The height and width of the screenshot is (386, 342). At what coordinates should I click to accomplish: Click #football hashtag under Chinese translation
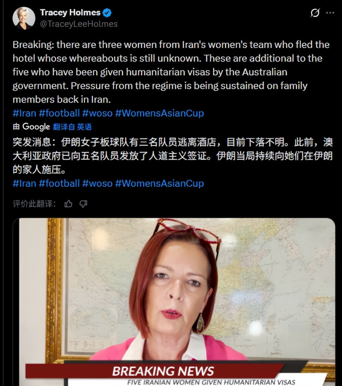click(x=59, y=183)
